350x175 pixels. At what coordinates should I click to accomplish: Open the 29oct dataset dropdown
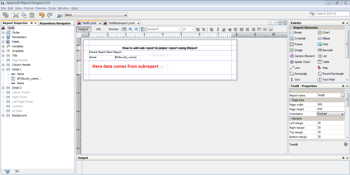pos(125,15)
